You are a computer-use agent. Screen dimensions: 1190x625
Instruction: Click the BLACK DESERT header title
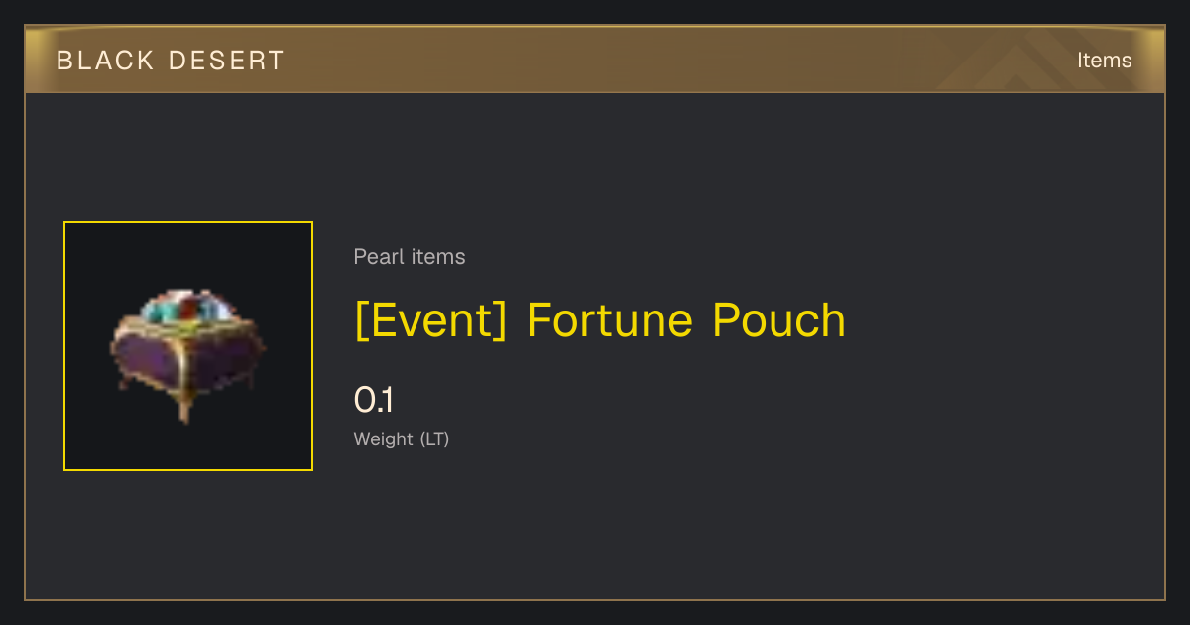tap(171, 61)
